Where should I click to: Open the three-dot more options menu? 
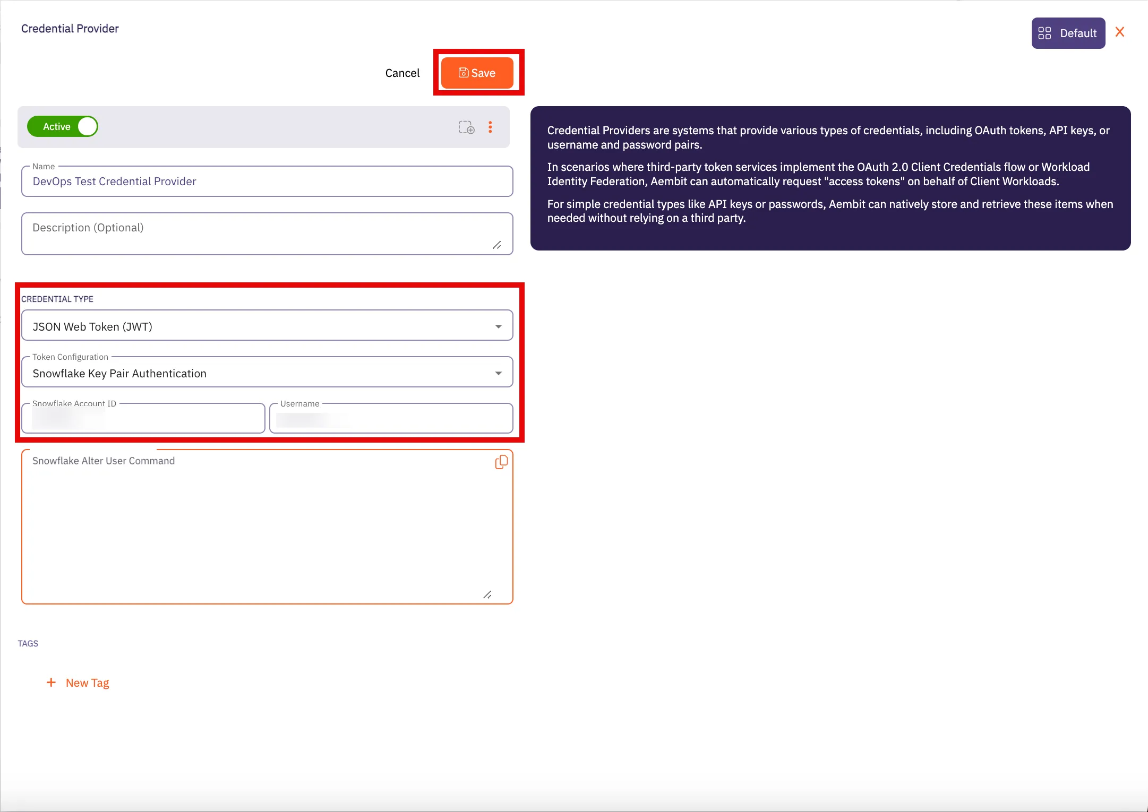490,127
